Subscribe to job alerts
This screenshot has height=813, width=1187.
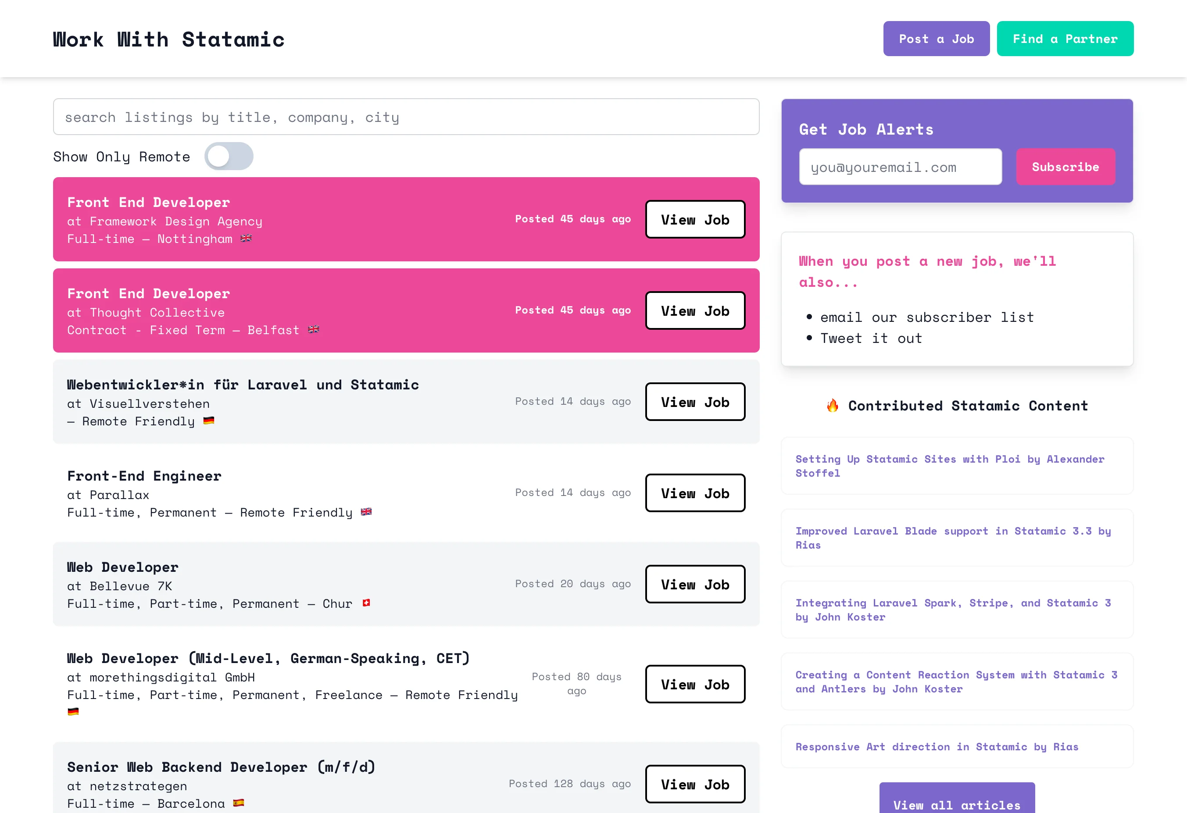(x=1065, y=167)
